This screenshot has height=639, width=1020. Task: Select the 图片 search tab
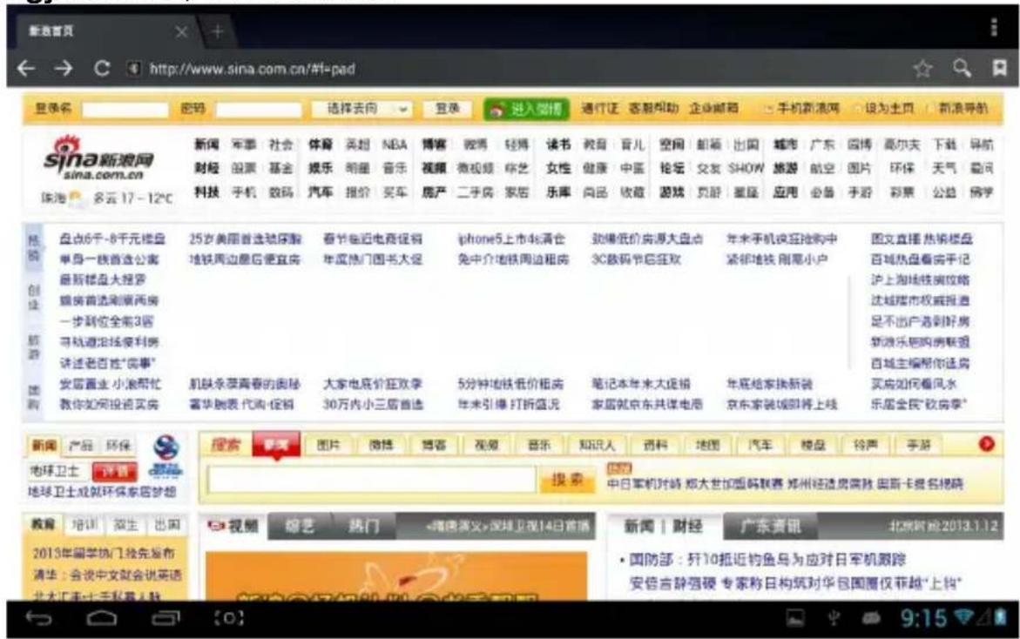click(328, 445)
